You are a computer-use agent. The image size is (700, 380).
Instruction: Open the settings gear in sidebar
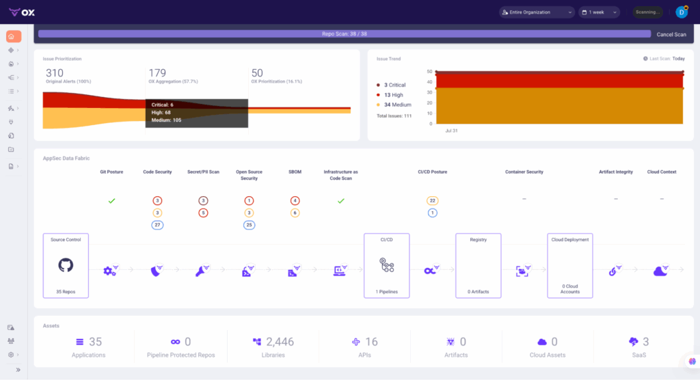[11, 355]
